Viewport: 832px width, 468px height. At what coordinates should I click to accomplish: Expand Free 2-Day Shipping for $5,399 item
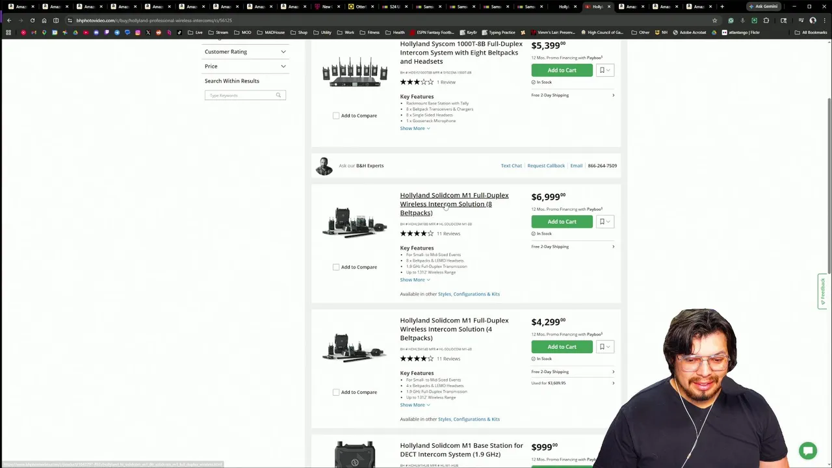point(573,95)
